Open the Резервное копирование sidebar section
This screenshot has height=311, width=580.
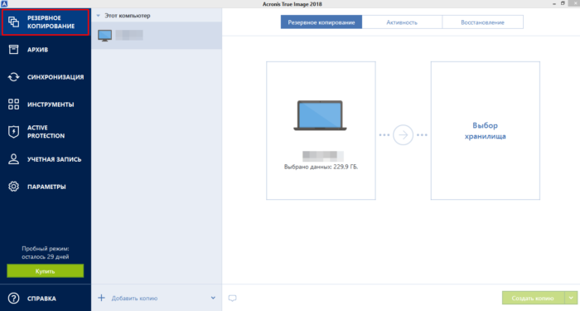coord(45,22)
